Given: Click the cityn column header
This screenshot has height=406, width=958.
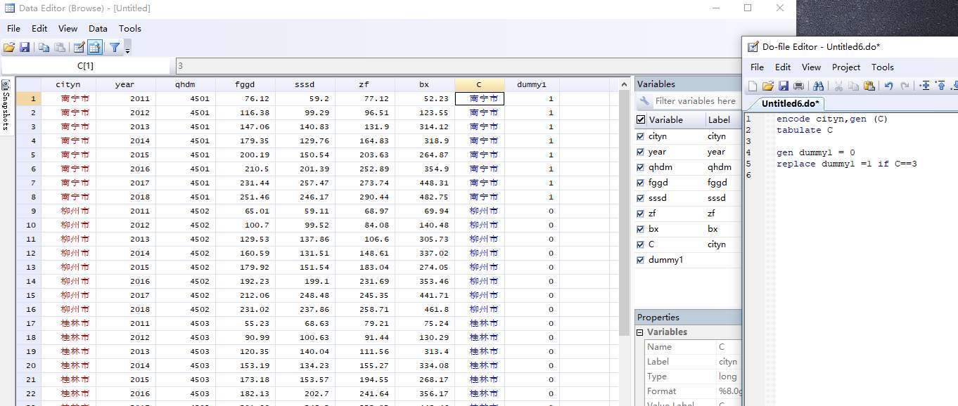Looking at the screenshot, I should 68,84.
